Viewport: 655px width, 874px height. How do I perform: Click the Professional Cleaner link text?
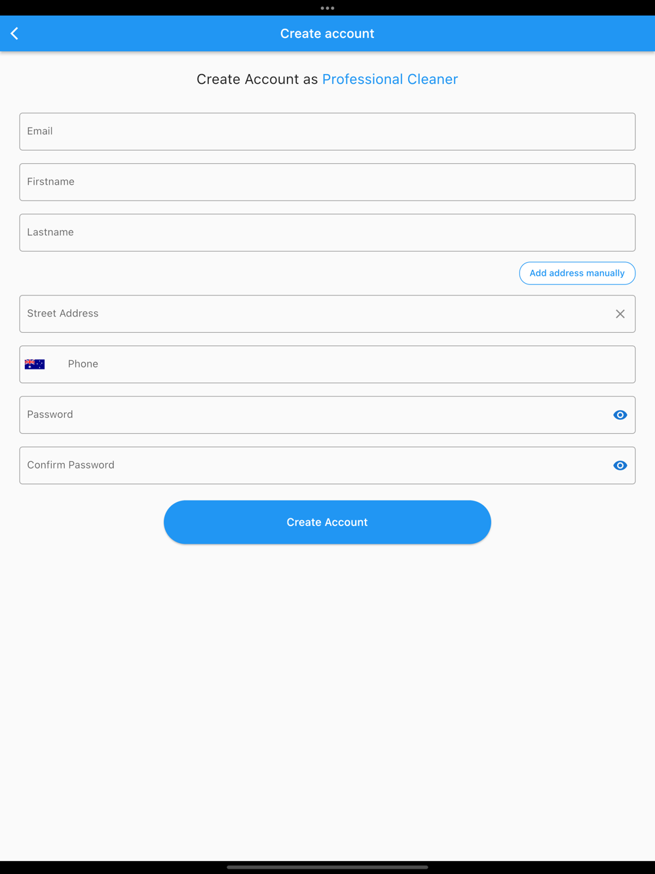point(390,79)
